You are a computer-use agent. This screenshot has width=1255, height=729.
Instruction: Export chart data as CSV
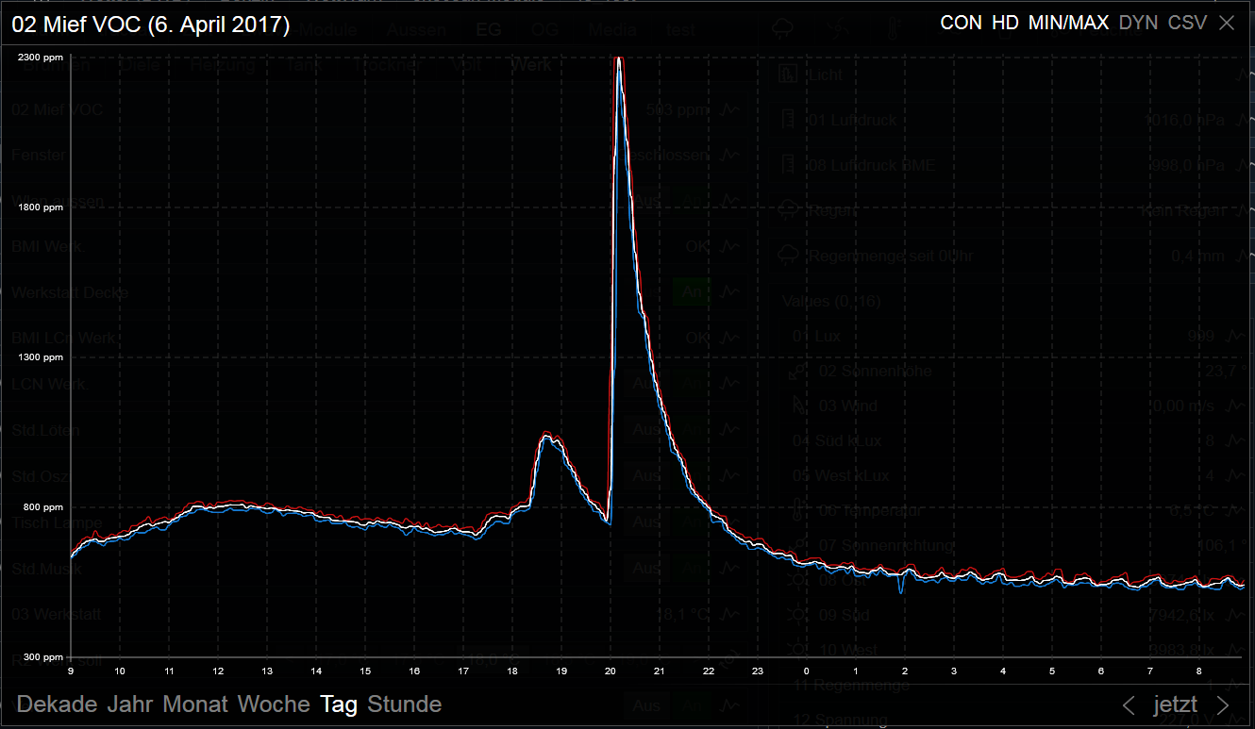point(1187,23)
